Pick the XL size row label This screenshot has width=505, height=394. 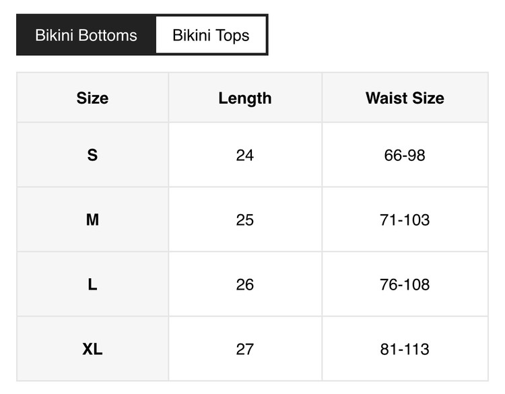[x=92, y=350]
